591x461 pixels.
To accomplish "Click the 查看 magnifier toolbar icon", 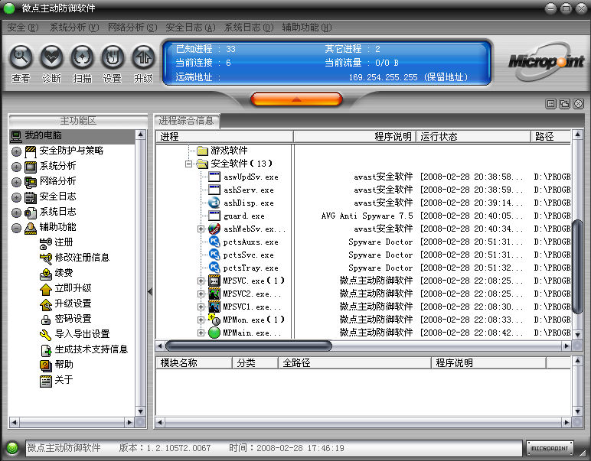I will tap(21, 57).
